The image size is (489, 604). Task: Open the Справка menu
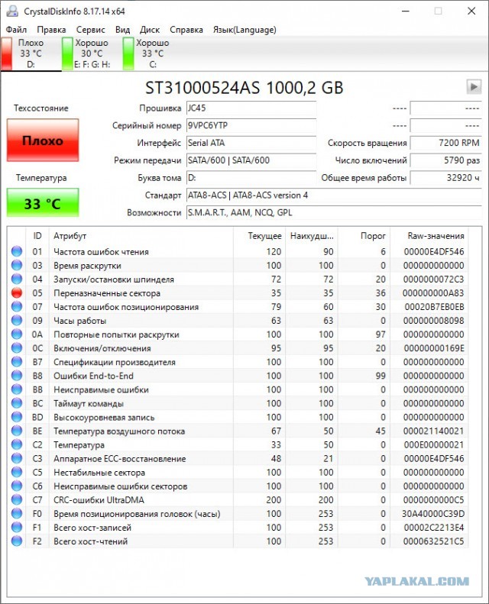click(186, 30)
